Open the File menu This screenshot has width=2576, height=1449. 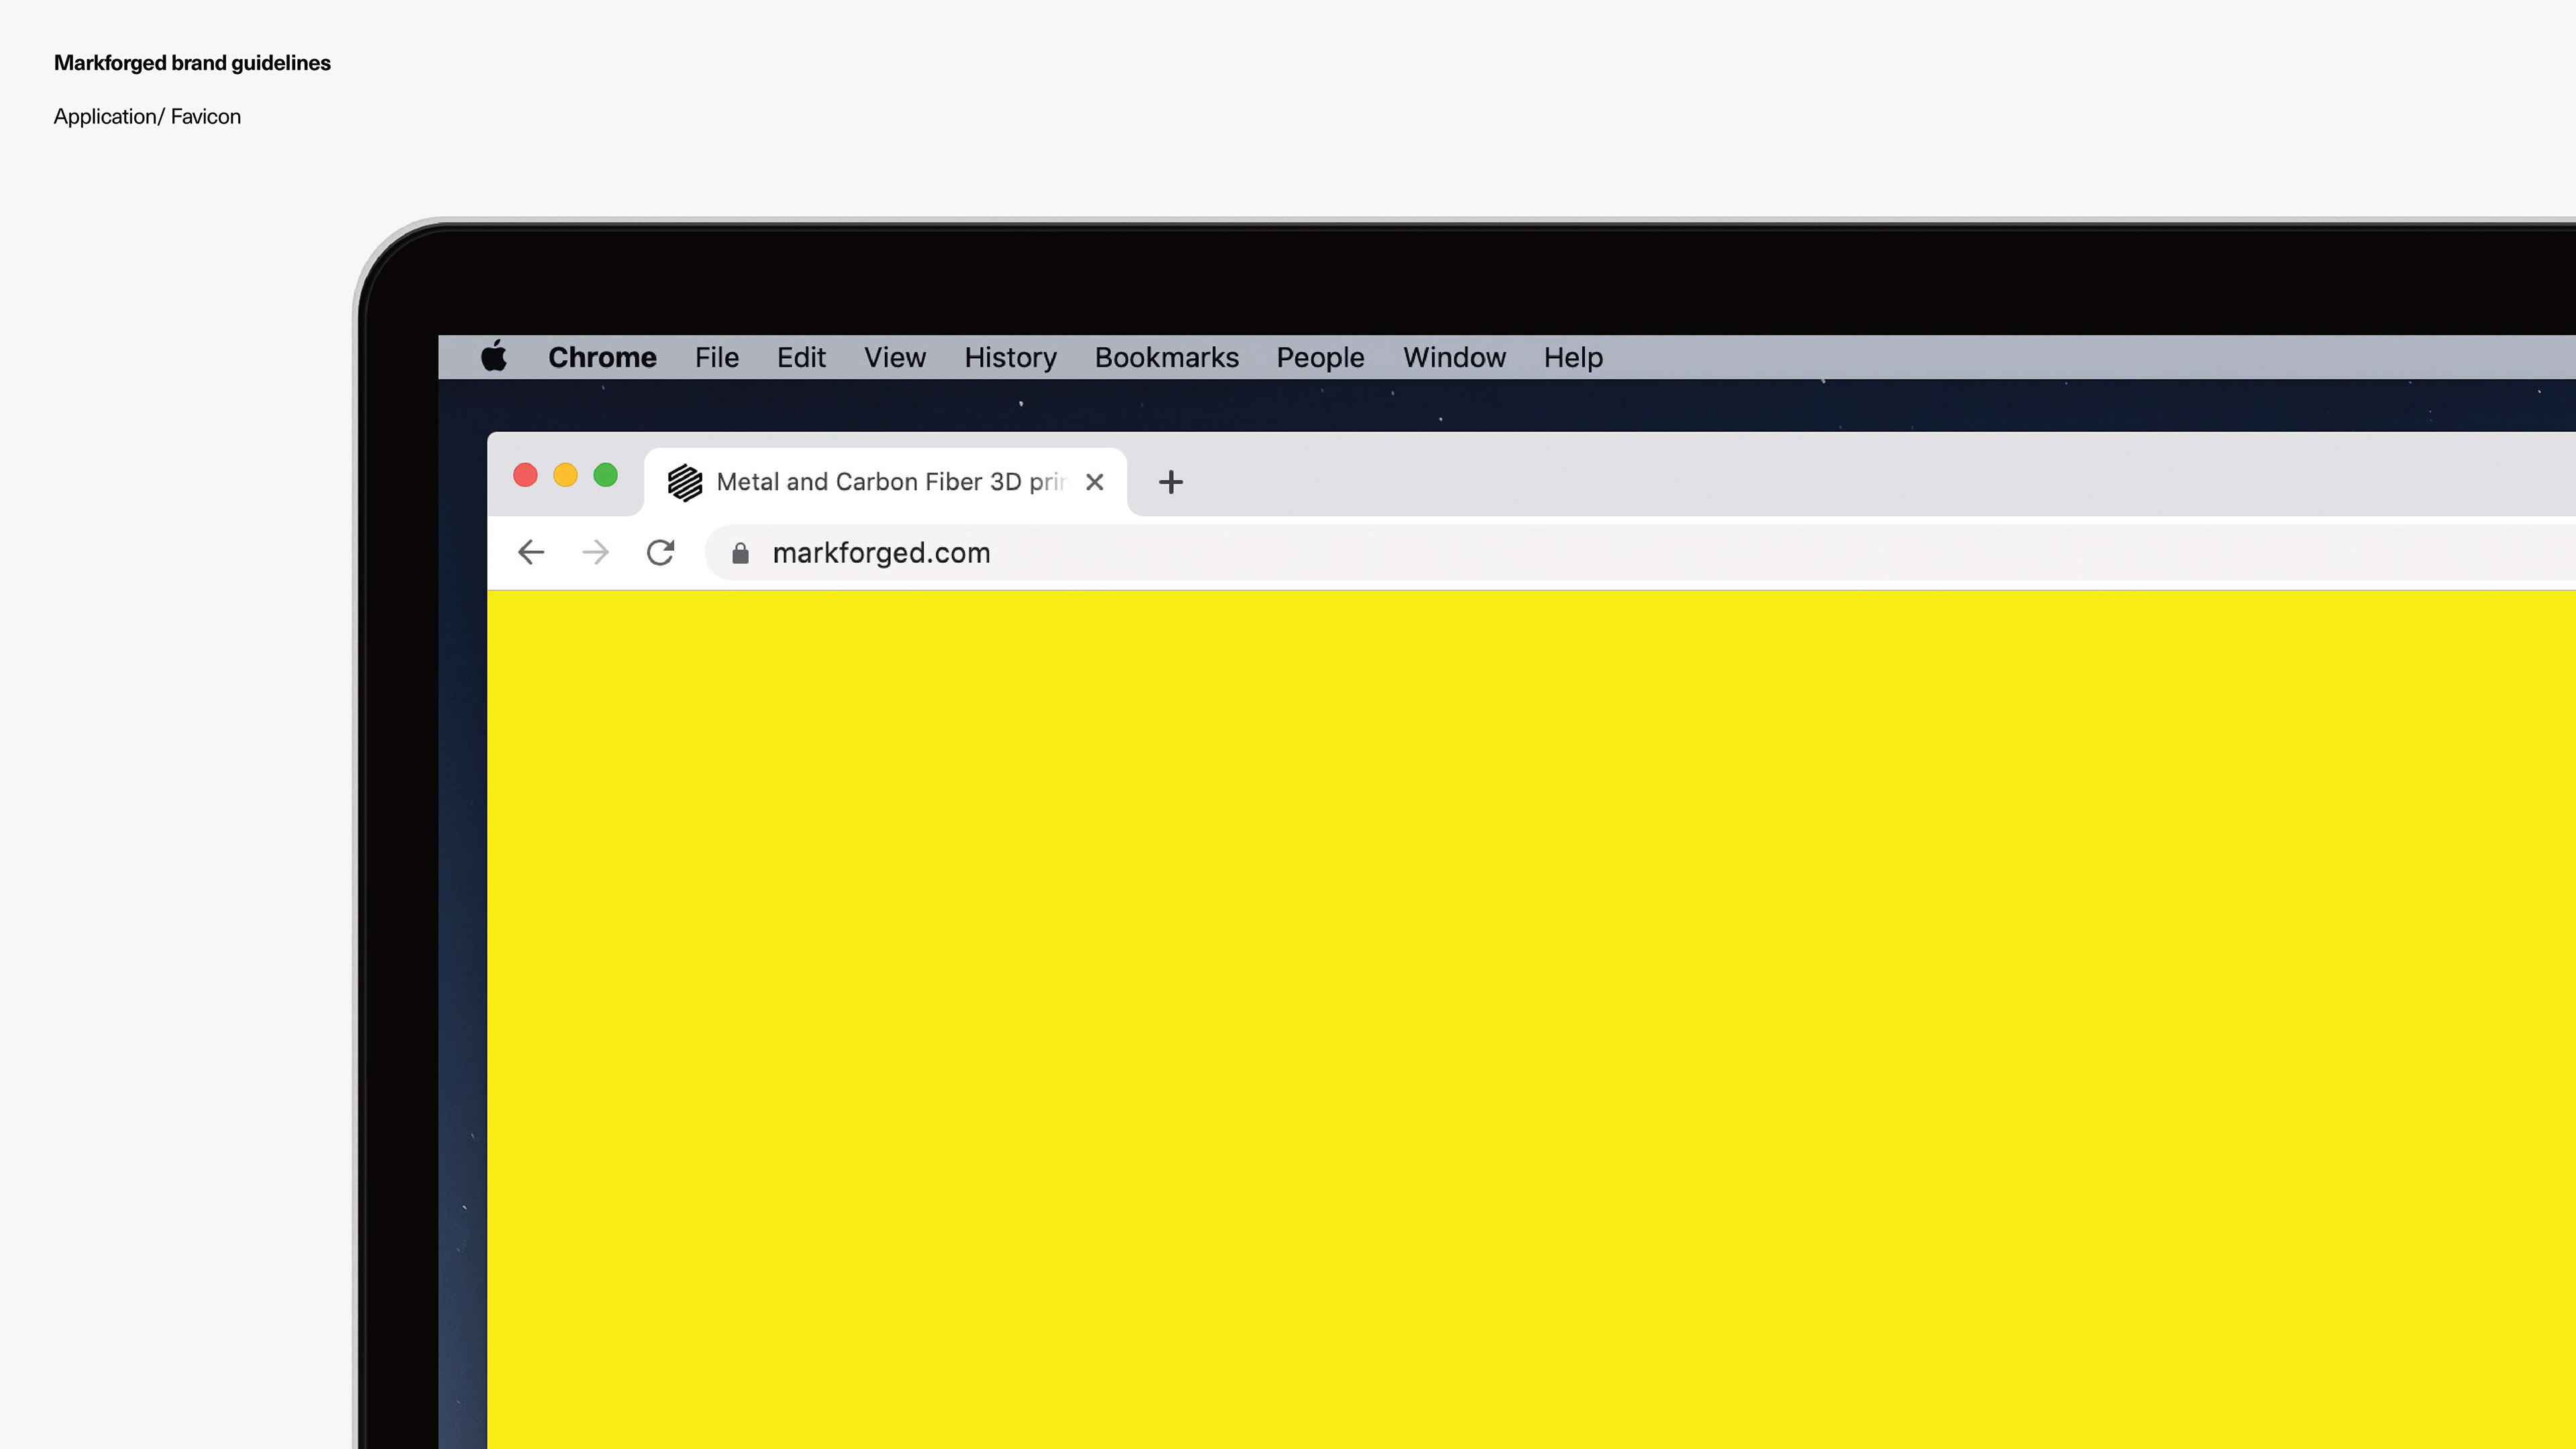tap(716, 357)
